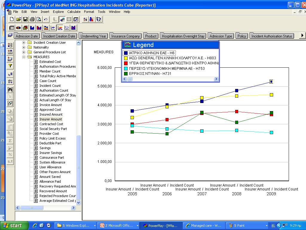Click the blue ΙΑΤΡΙΚΟ ΑΘΗΝΩΝ legend swatch
Viewport: 306px width, 230px height.
pyautogui.click(x=126, y=53)
